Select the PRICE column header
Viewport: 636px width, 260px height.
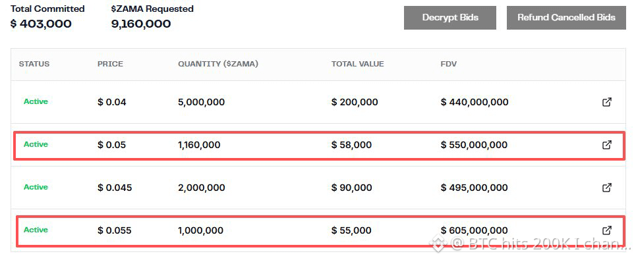click(x=110, y=64)
